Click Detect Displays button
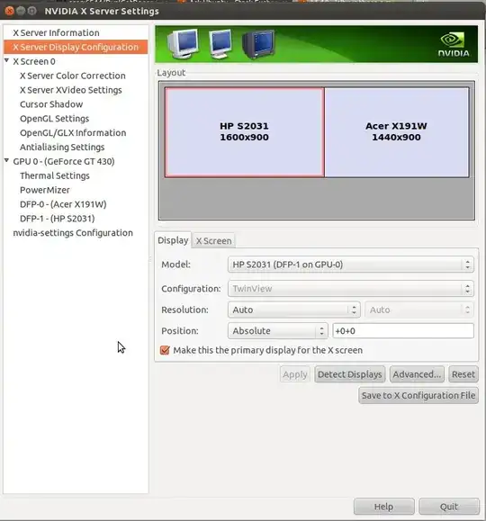Viewport: 486px width, 521px height. tap(350, 374)
